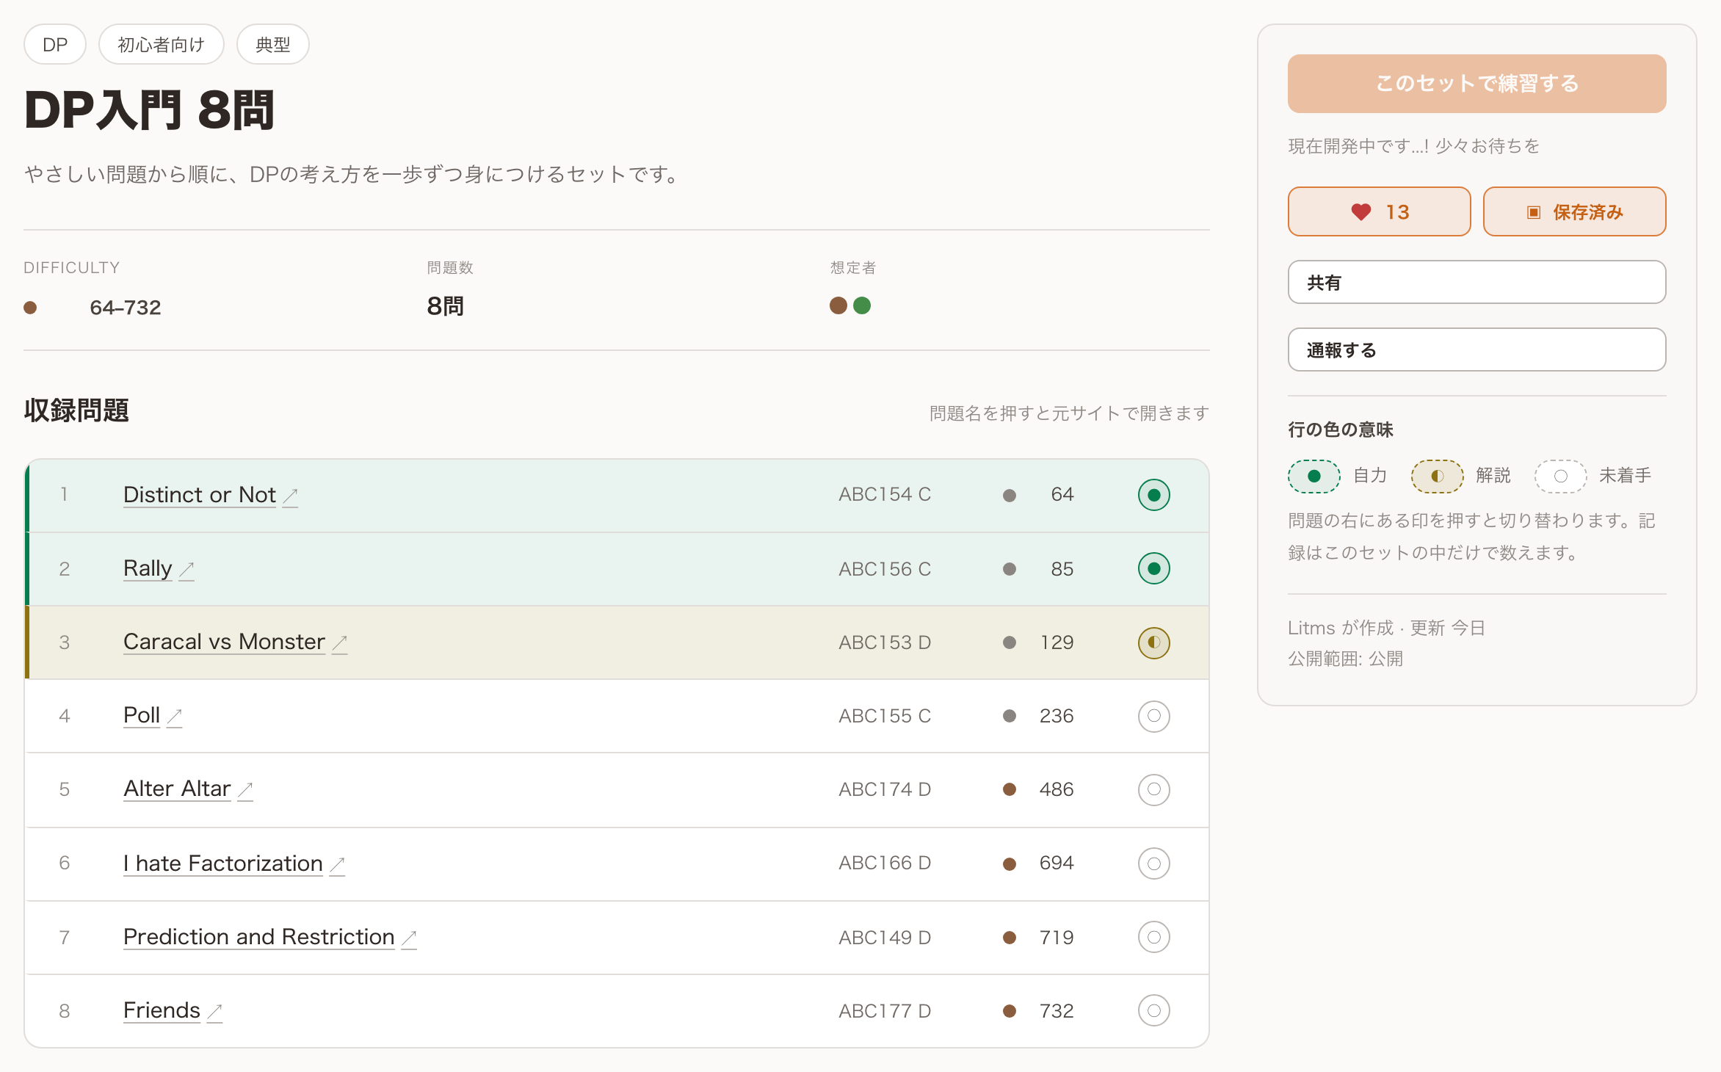
Task: Click the 解説 legend indicator
Action: (x=1437, y=476)
